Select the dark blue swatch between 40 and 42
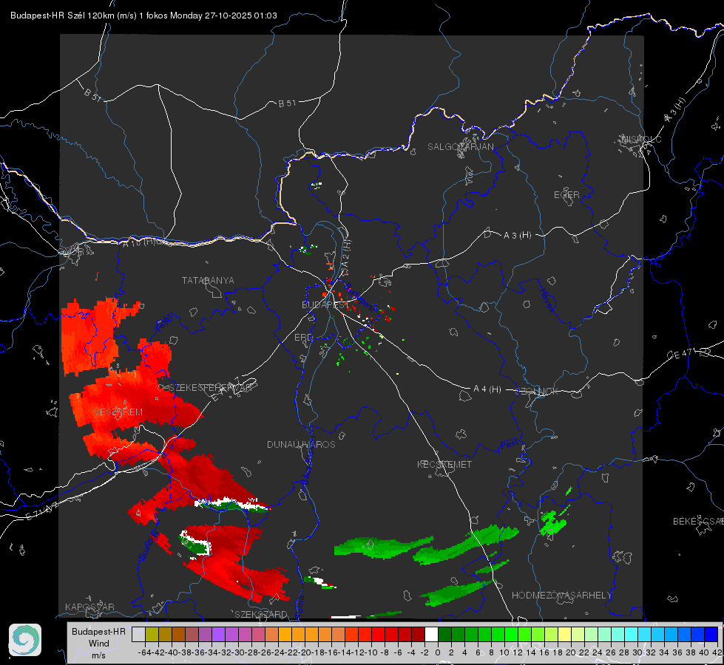The width and height of the screenshot is (724, 665). 711,634
